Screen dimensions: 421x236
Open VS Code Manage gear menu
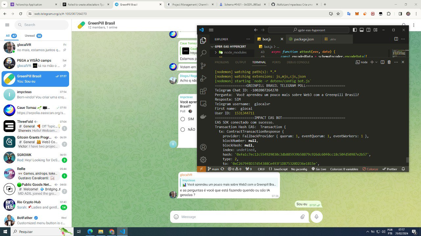(x=203, y=160)
